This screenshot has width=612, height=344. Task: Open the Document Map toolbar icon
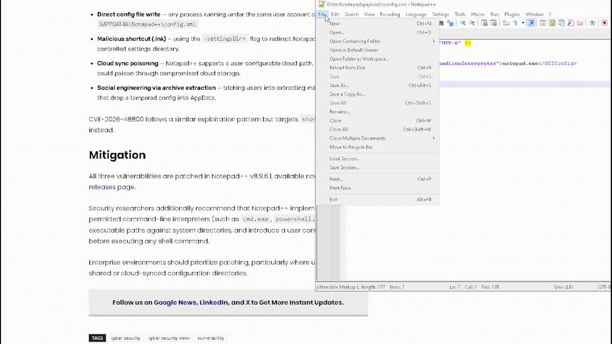click(552, 23)
